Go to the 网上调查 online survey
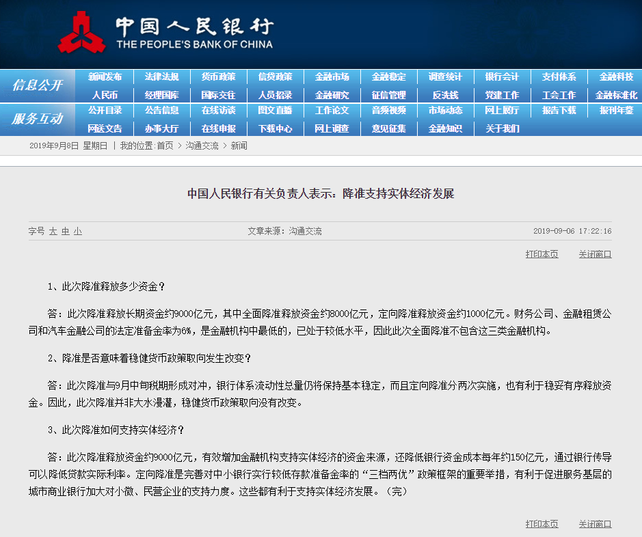642x537 pixels. [332, 128]
